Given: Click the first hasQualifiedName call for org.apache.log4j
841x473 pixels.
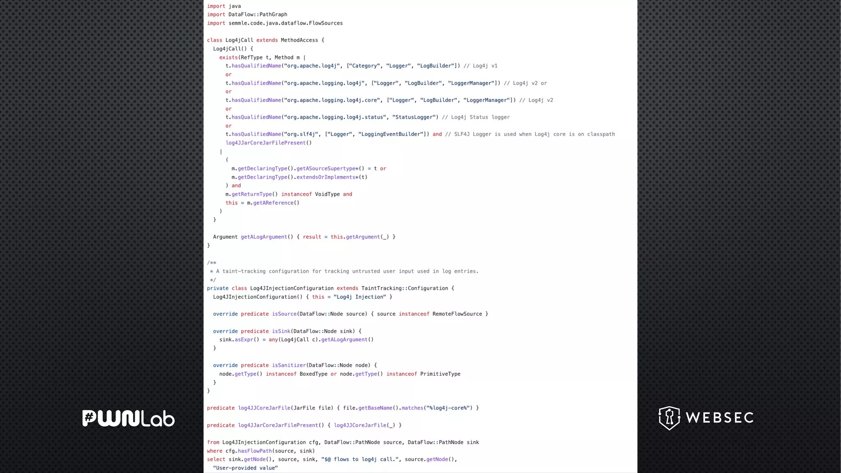Looking at the screenshot, I should [x=256, y=66].
